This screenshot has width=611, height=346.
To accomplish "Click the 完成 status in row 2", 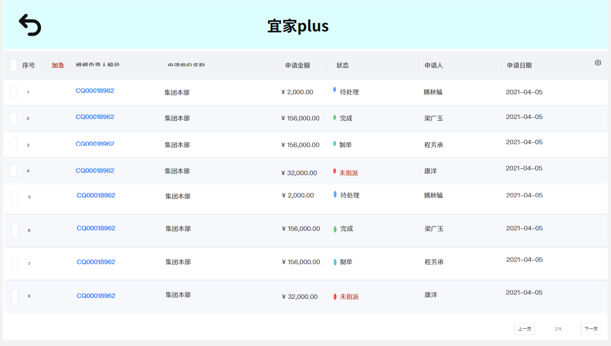I will click(x=346, y=118).
